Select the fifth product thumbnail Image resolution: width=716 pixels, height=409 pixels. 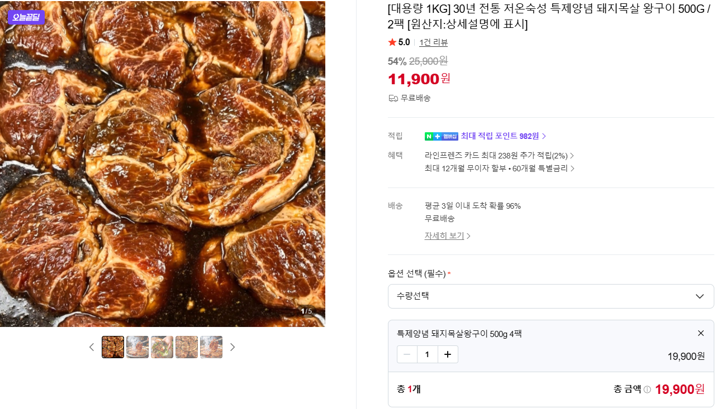point(211,347)
